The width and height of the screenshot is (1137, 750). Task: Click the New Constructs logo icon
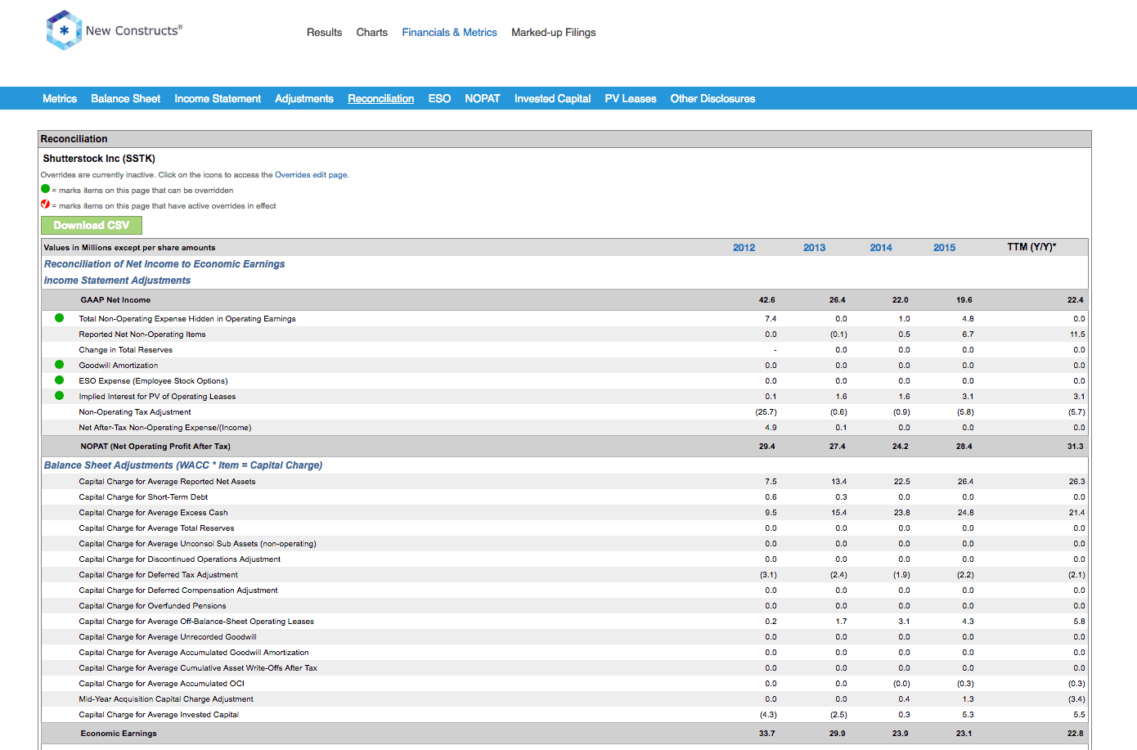64,30
